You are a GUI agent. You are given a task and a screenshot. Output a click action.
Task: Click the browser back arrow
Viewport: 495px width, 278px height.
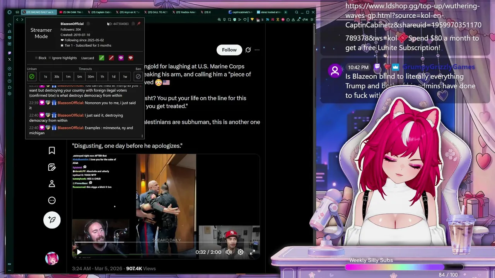pyautogui.click(x=17, y=19)
